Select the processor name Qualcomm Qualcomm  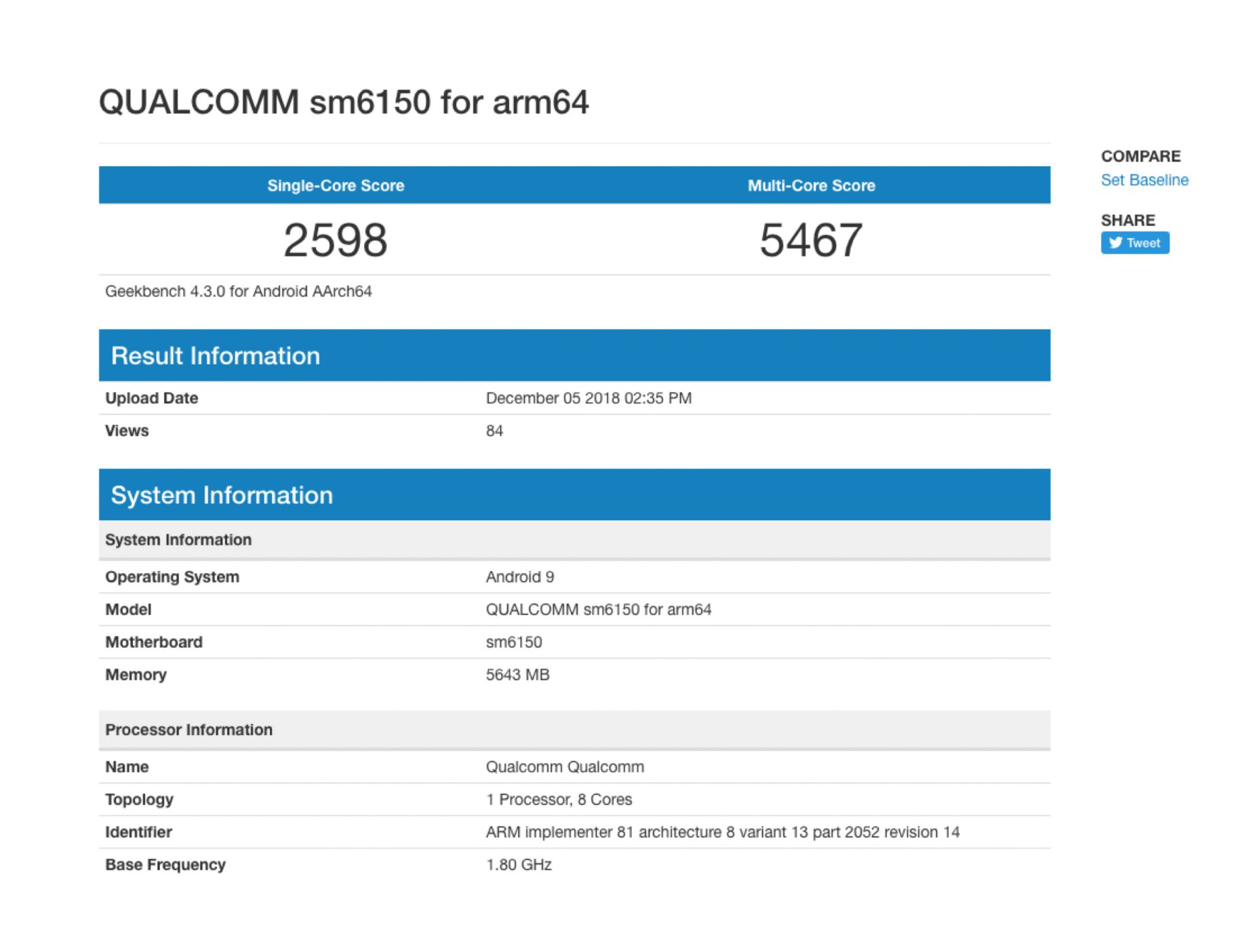tap(564, 767)
